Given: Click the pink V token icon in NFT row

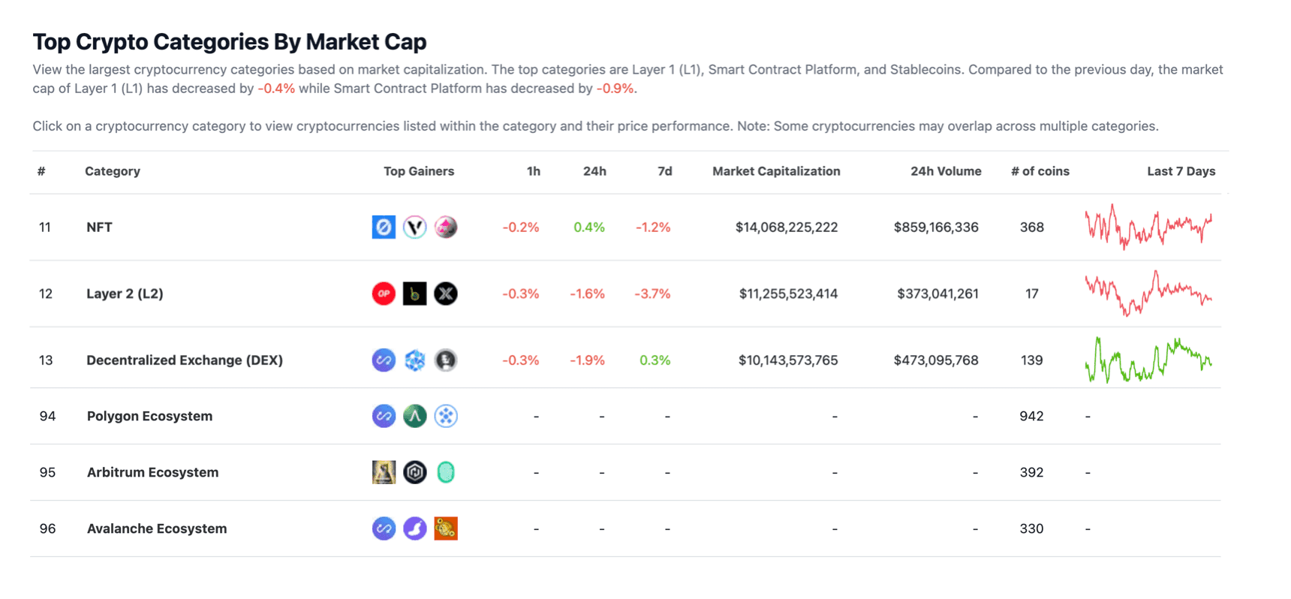Looking at the screenshot, I should (x=415, y=227).
